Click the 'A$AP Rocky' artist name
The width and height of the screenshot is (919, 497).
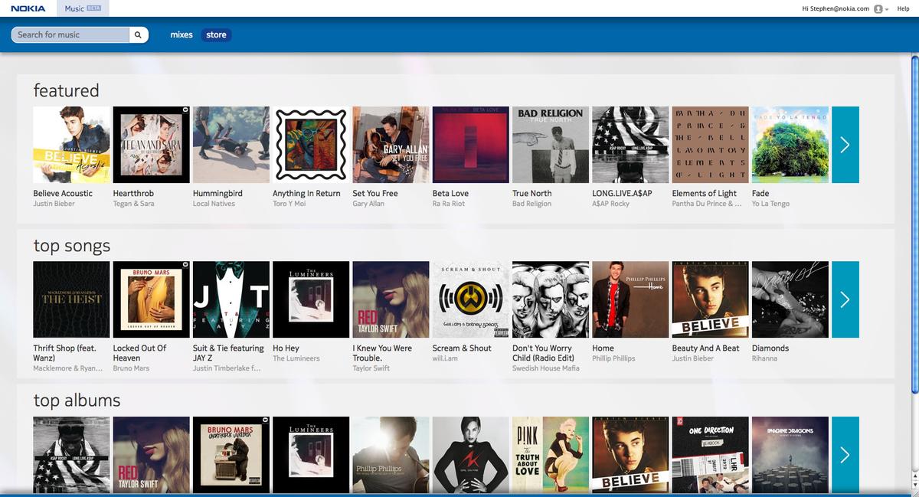click(610, 204)
